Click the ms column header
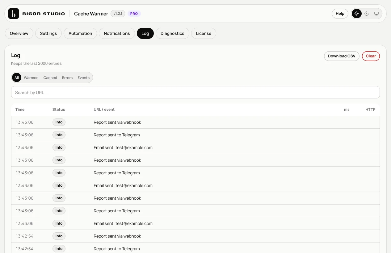 (x=347, y=110)
